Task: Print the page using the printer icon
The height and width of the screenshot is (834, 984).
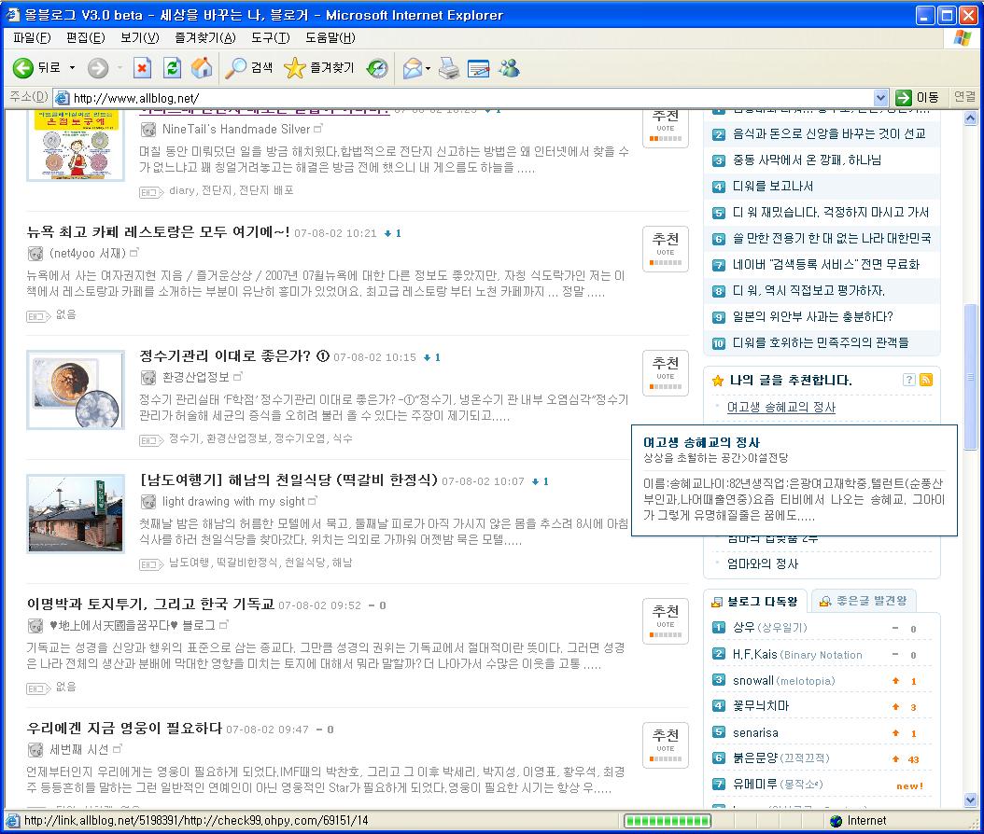Action: (449, 68)
